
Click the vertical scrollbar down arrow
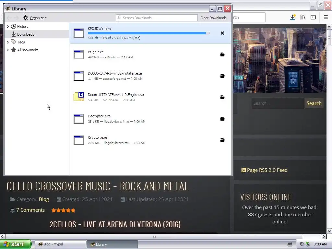329,231
